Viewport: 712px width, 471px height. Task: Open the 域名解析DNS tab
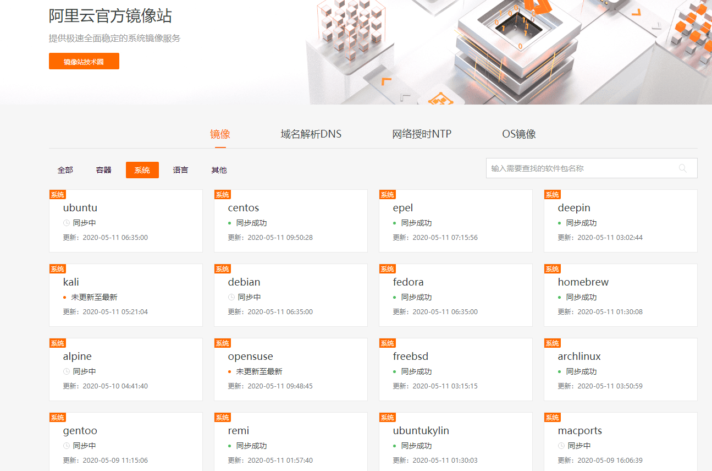[x=311, y=134]
